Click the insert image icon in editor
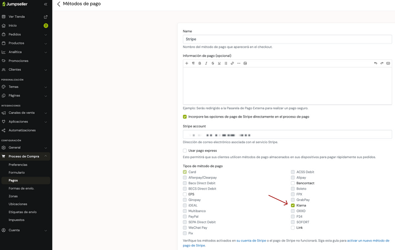Viewport: 395px width, 250px height. [x=245, y=63]
